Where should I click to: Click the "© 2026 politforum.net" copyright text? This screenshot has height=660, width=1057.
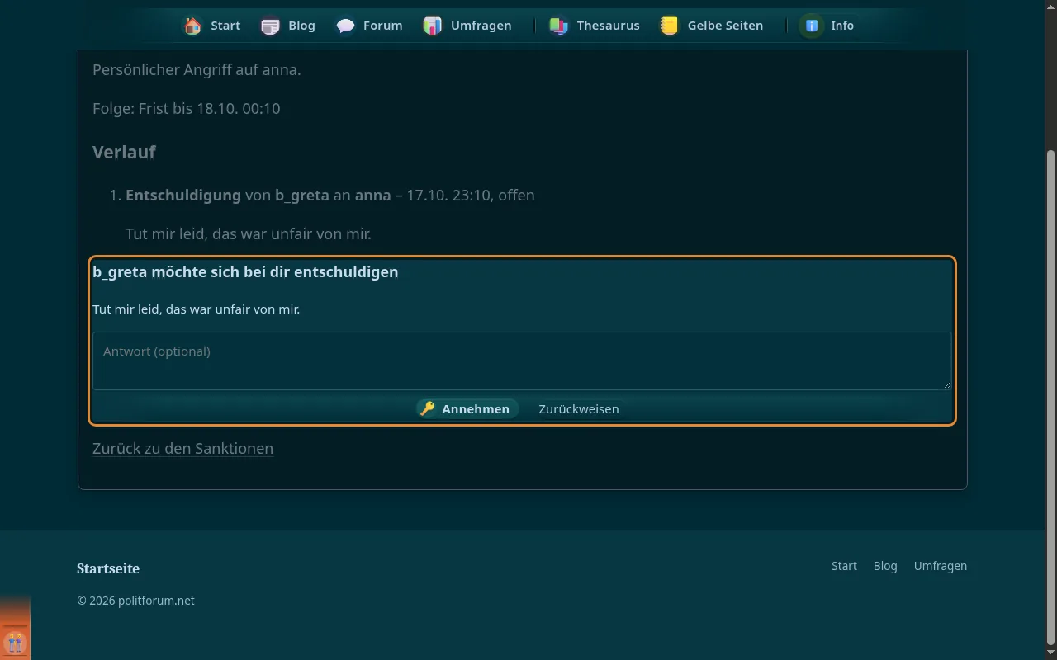[135, 601]
